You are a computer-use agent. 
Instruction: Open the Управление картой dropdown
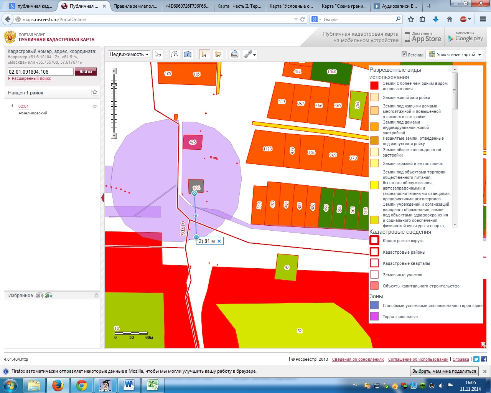pos(455,54)
